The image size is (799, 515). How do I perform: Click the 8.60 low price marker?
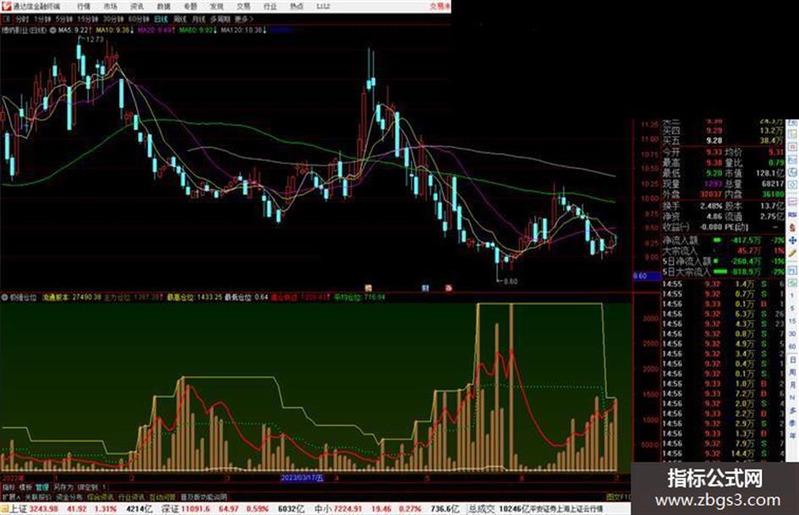pyautogui.click(x=510, y=281)
